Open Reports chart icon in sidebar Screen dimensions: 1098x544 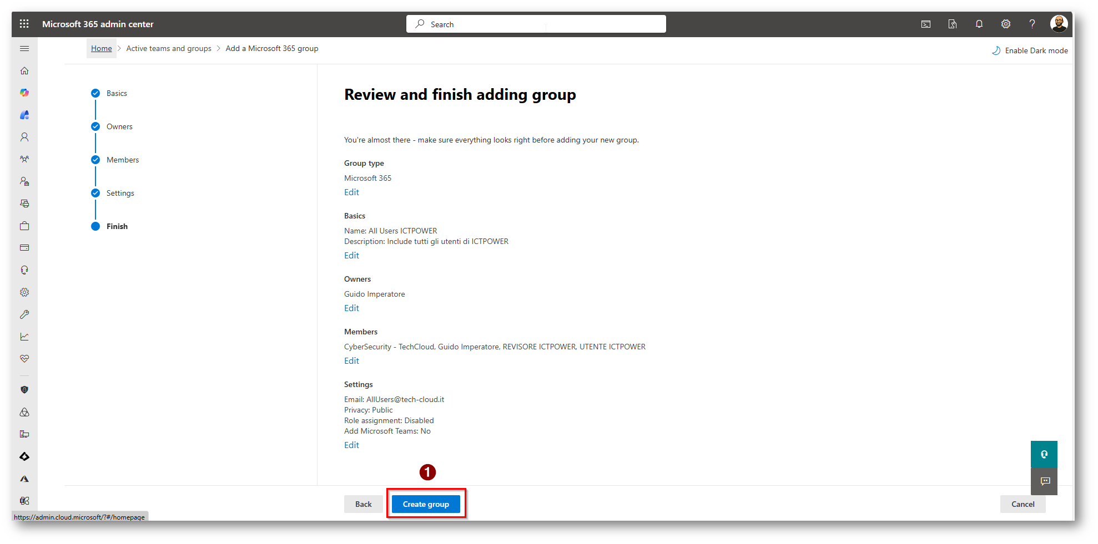[24, 337]
